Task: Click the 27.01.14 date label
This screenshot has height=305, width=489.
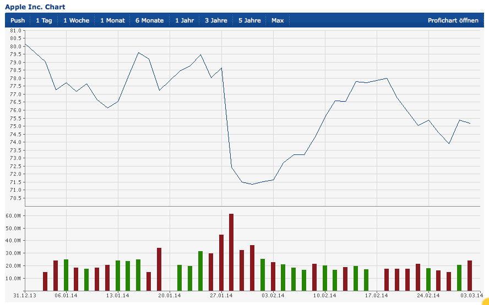Action: [221, 296]
